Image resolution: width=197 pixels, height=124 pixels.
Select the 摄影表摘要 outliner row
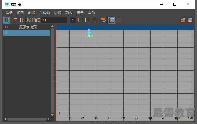(x=27, y=27)
